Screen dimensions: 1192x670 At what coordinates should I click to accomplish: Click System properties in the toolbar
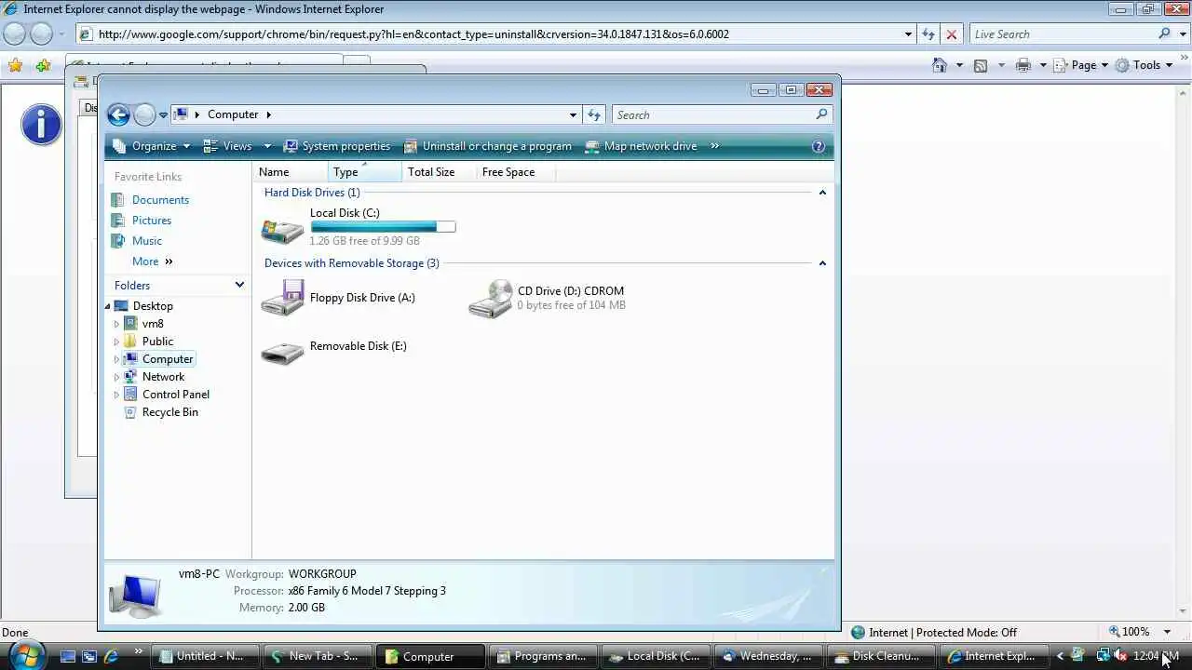336,146
